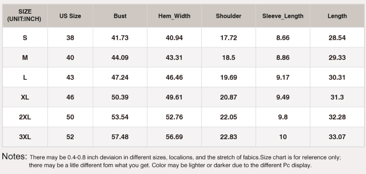Image resolution: width=366 pixels, height=174 pixels.
Task: Select the XL size row label
Action: (x=25, y=97)
